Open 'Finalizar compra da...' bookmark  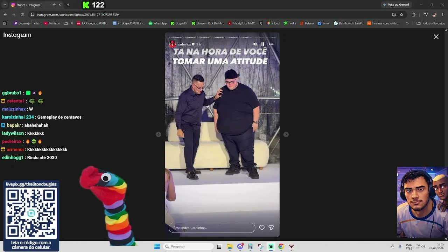coord(383,23)
